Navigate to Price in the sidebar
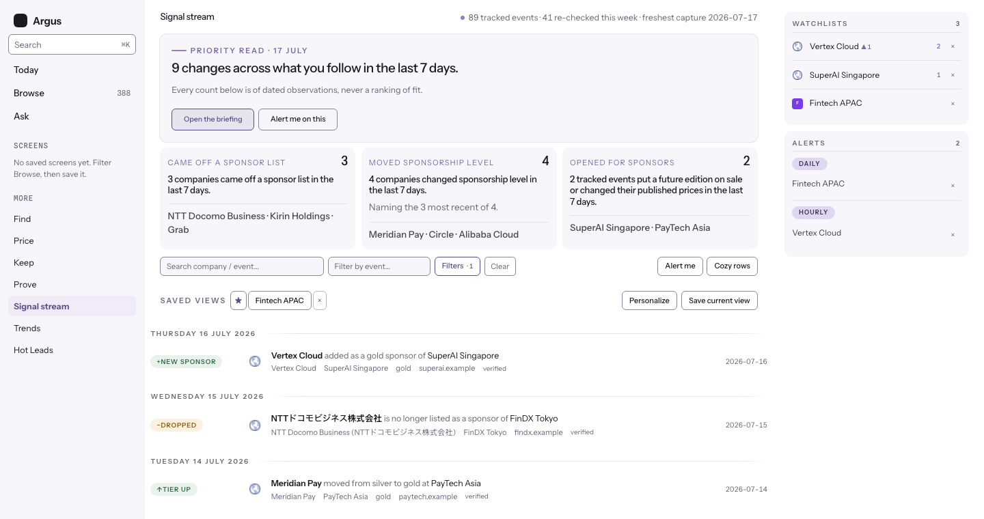This screenshot has height=519, width=984. pos(72,241)
